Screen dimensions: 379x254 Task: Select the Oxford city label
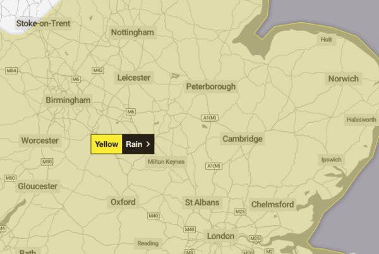(123, 202)
